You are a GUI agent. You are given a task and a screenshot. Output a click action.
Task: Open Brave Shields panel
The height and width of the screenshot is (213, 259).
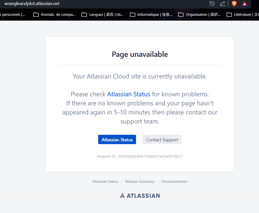234,4
